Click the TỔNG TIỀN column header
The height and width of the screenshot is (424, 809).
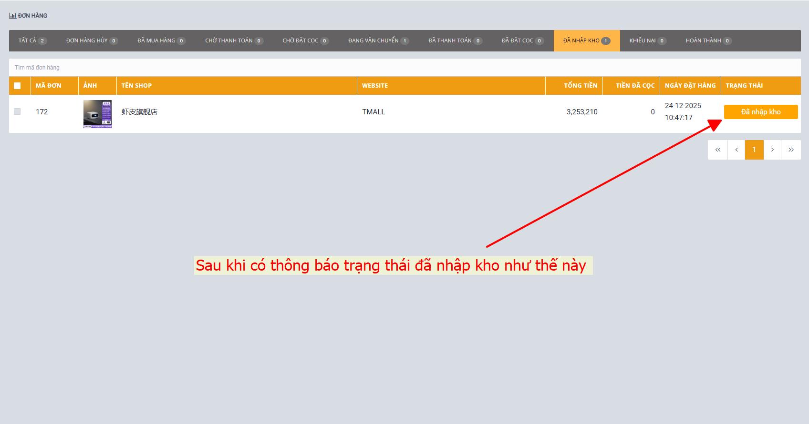coord(580,86)
